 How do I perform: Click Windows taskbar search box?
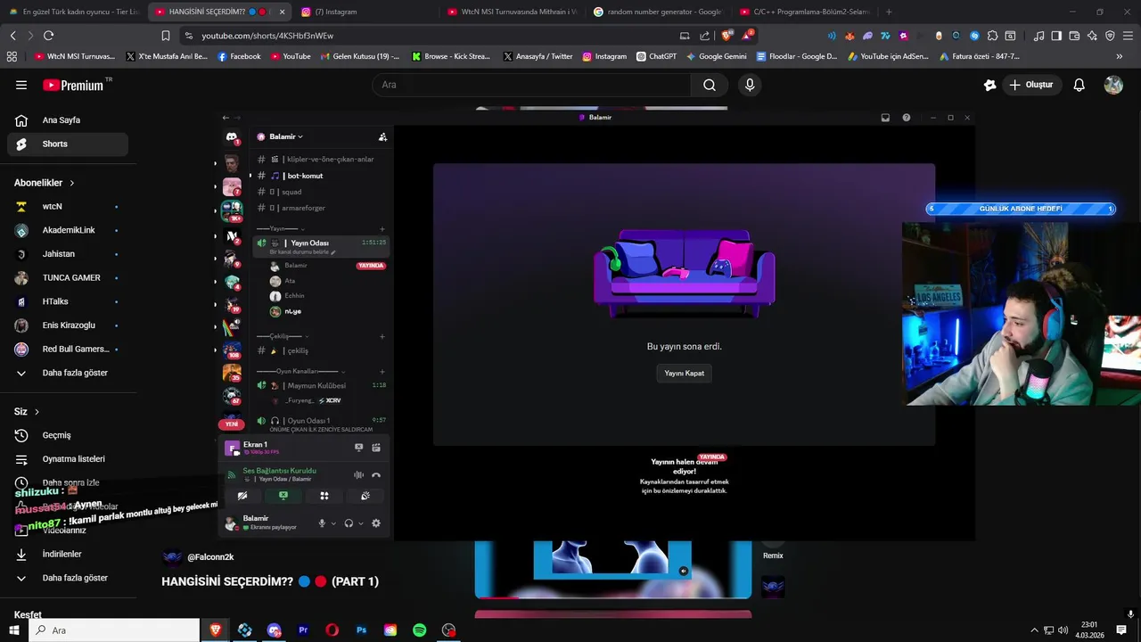tap(115, 630)
